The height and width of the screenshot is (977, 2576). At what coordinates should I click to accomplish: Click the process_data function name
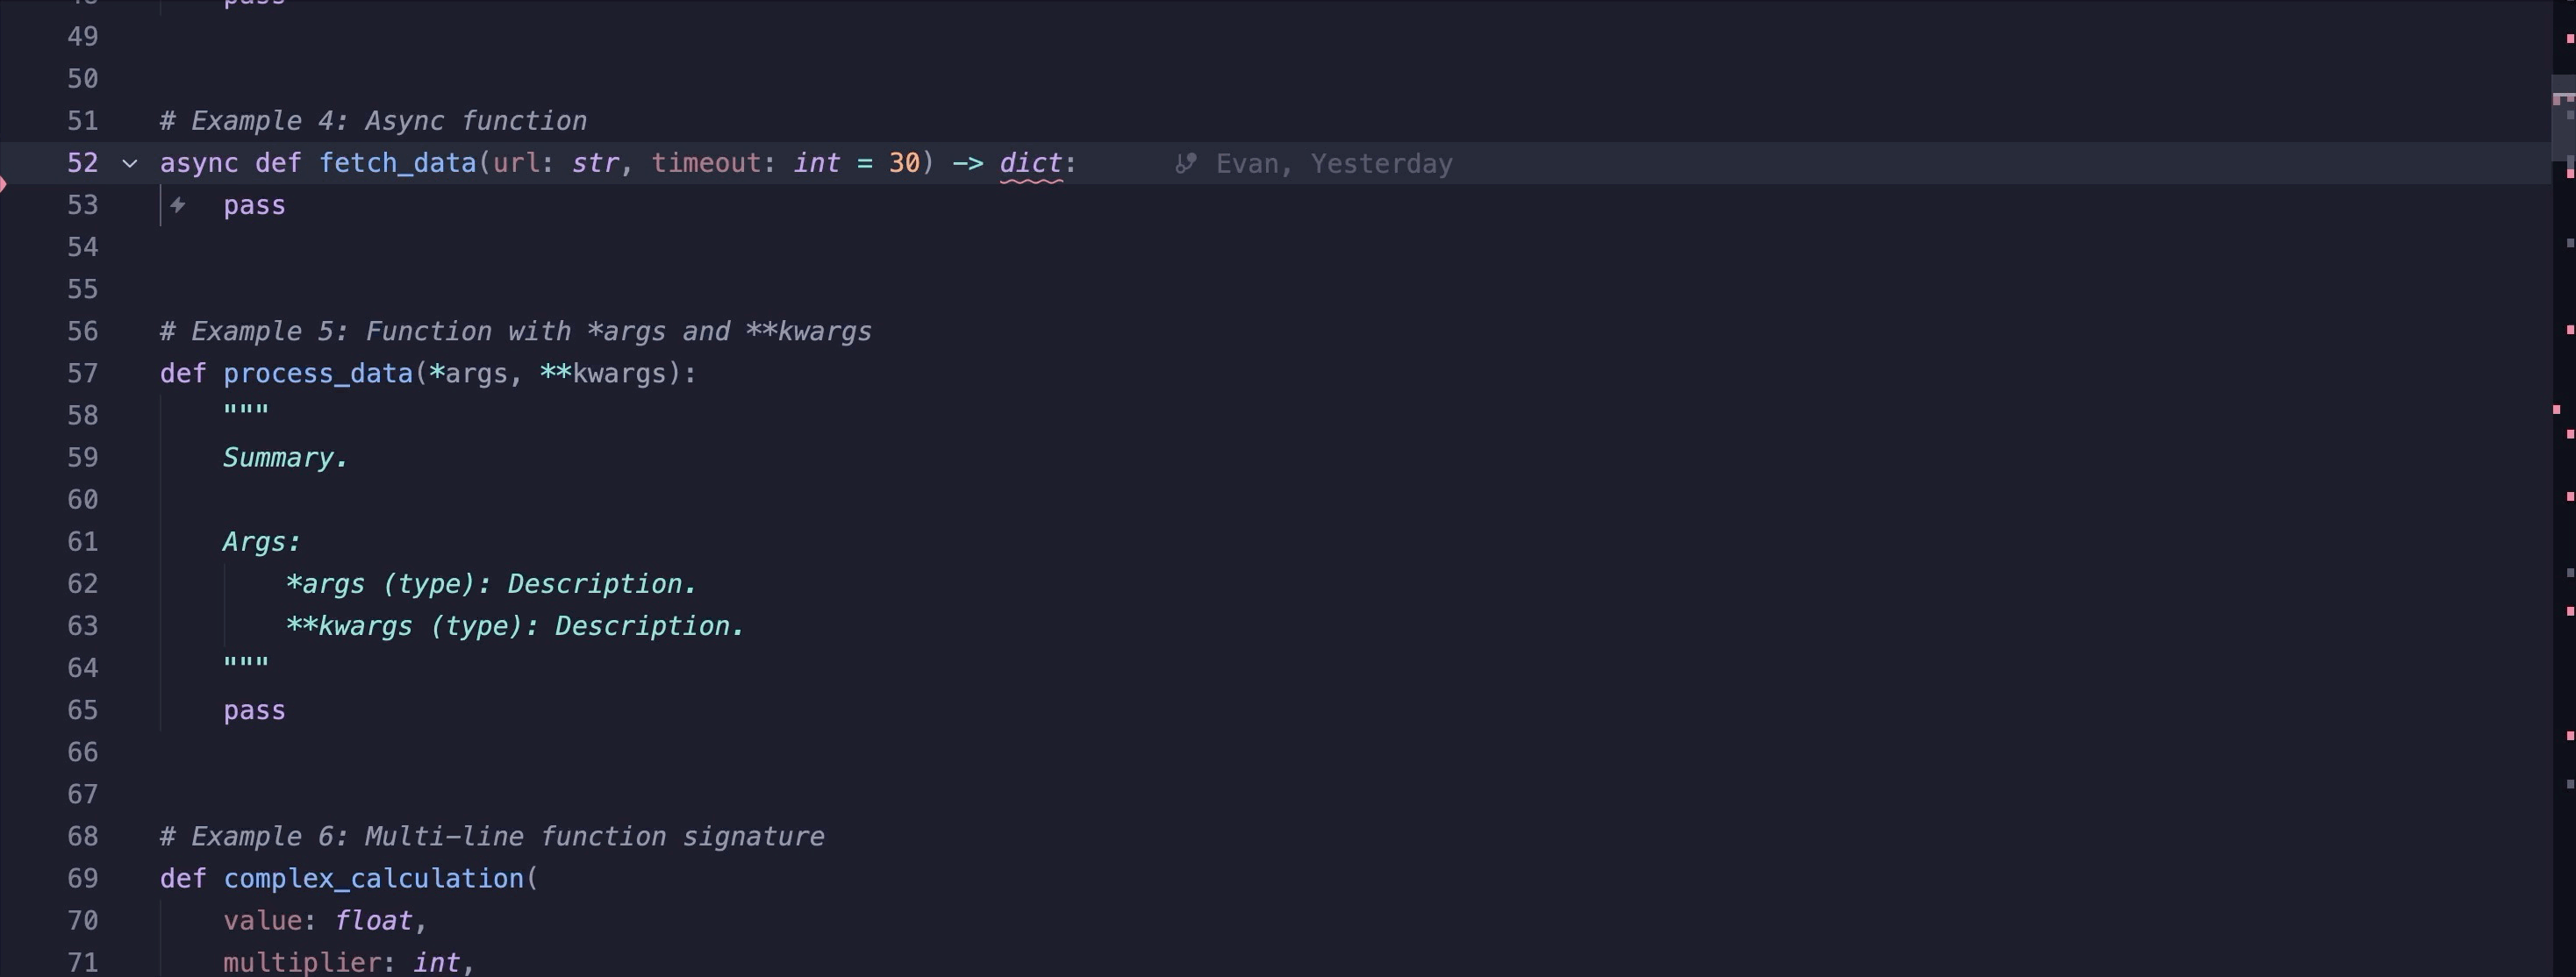point(318,373)
